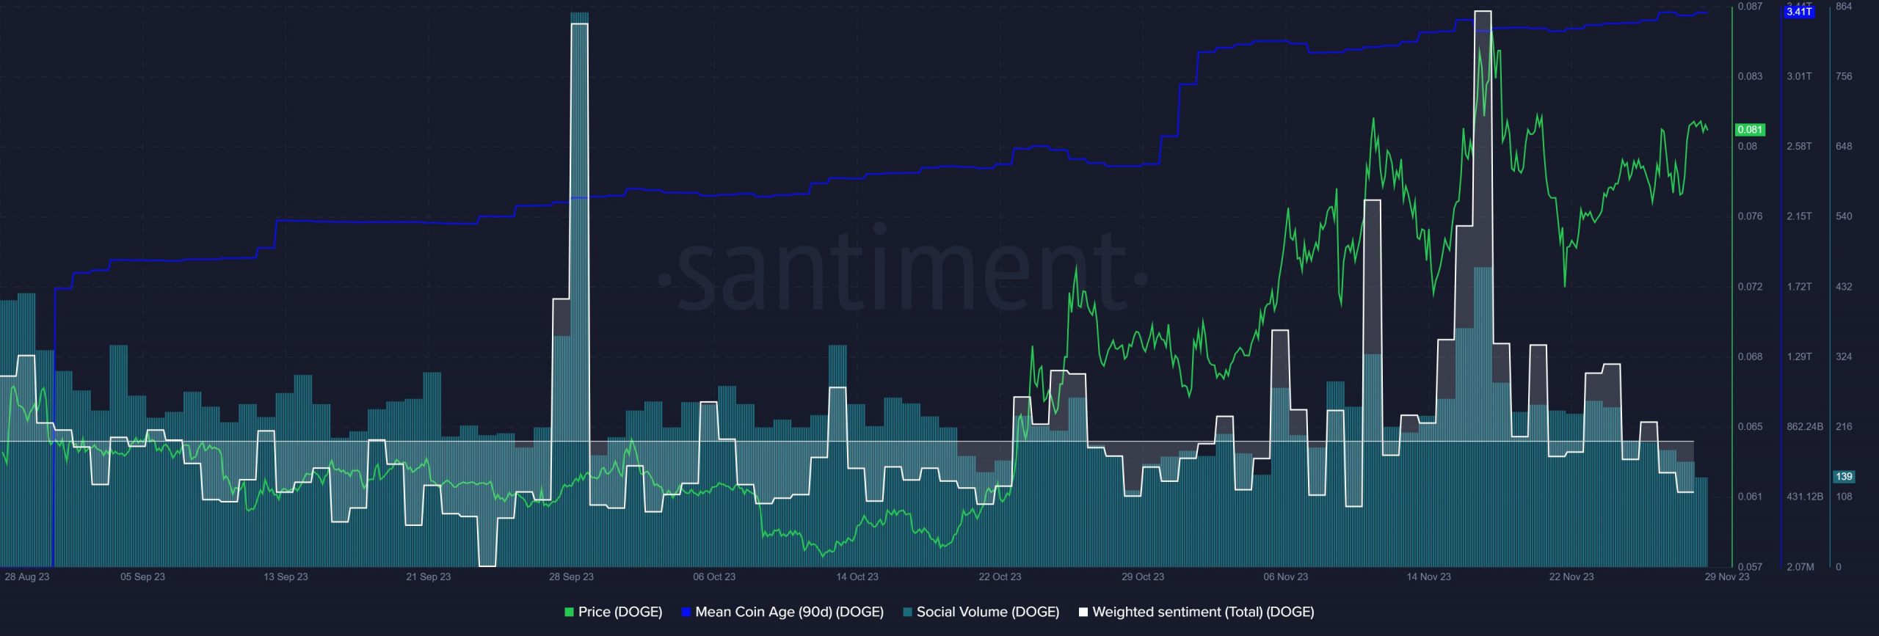The image size is (1879, 636).
Task: Click the 22 Oct 23 date label
Action: [1000, 577]
